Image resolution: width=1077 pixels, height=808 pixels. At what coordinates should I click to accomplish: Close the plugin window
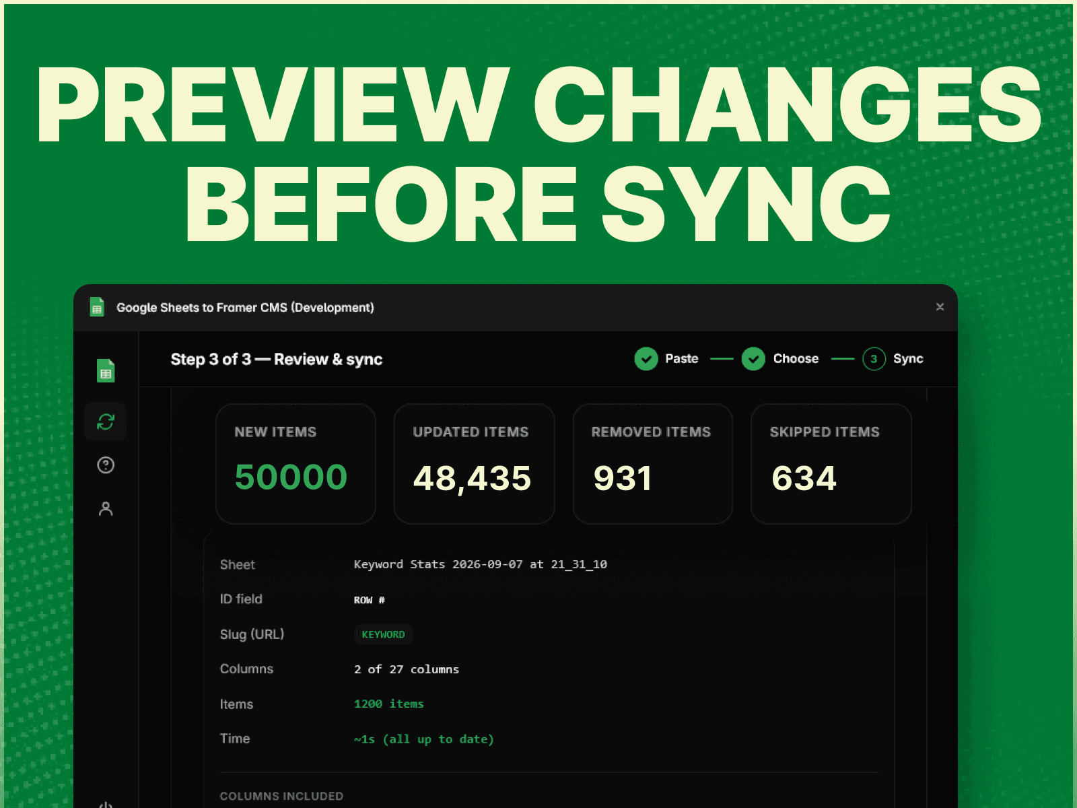[x=940, y=307]
